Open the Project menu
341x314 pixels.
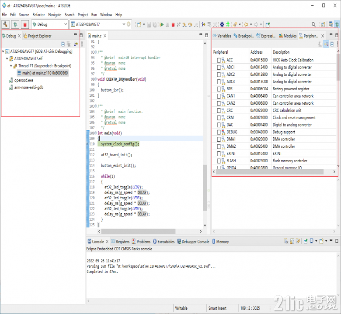click(83, 14)
